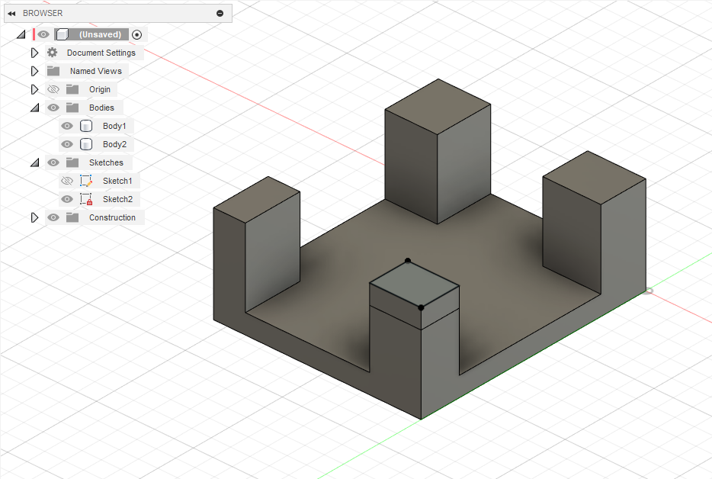Collapse the Sketches tree node
Image resolution: width=712 pixels, height=479 pixels.
[34, 162]
